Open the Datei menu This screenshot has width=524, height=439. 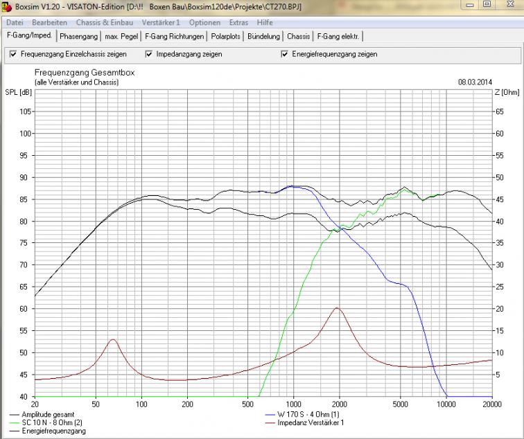(15, 23)
